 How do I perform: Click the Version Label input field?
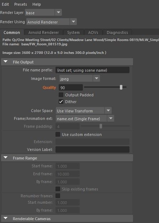92,149
